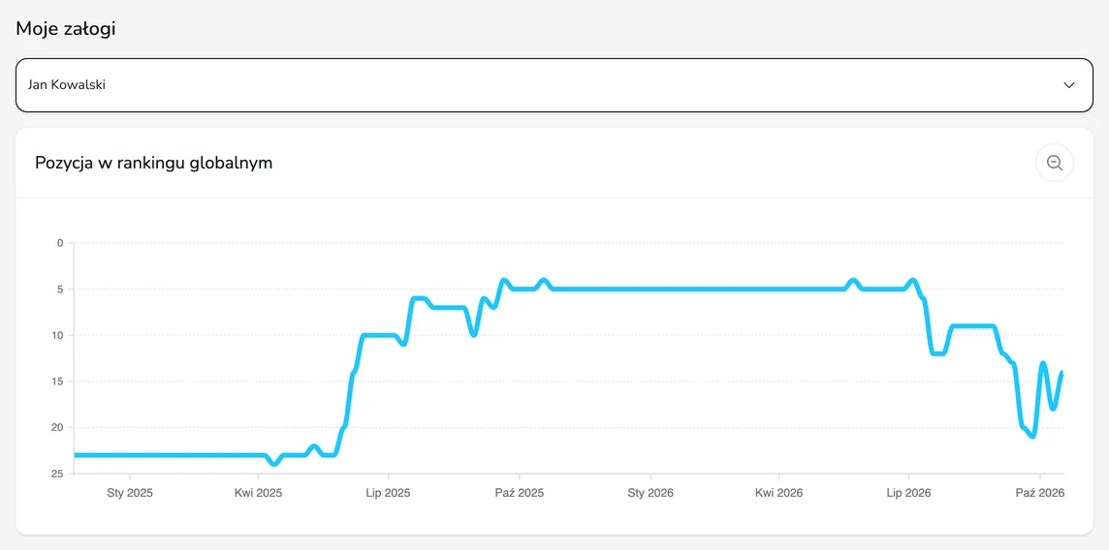Image resolution: width=1109 pixels, height=550 pixels.
Task: Expand the dropdown chevron arrow
Action: click(x=1068, y=85)
